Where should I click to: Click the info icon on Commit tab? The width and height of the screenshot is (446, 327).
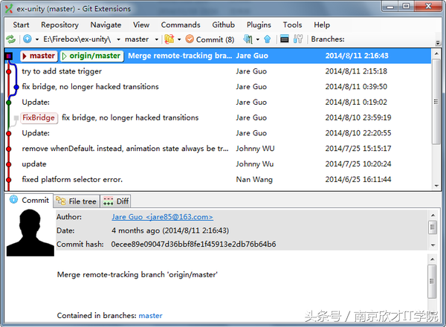click(13, 200)
